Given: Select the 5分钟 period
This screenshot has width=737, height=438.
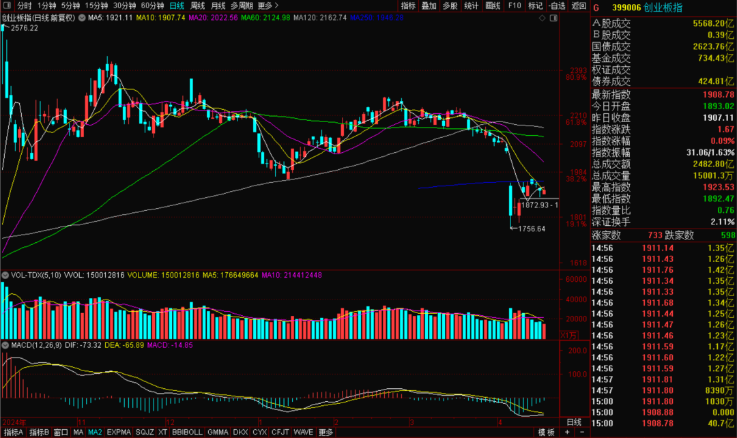Looking at the screenshot, I should point(70,5).
